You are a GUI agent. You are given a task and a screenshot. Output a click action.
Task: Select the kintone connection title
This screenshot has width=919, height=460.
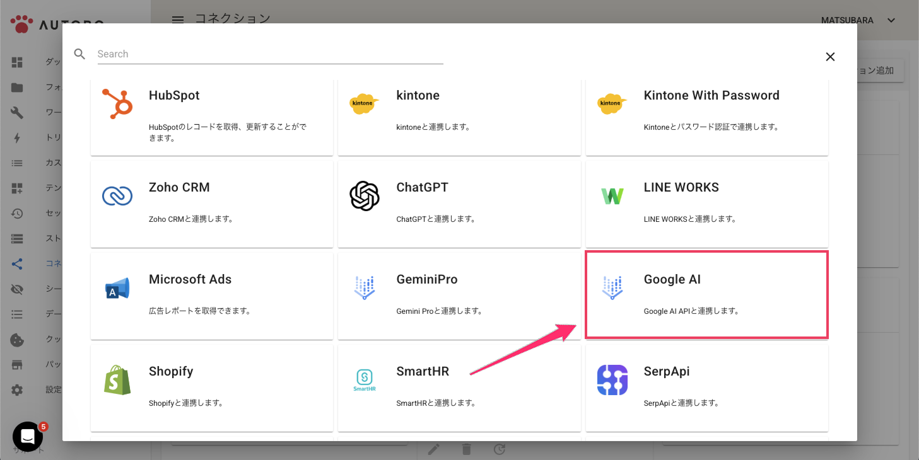418,96
